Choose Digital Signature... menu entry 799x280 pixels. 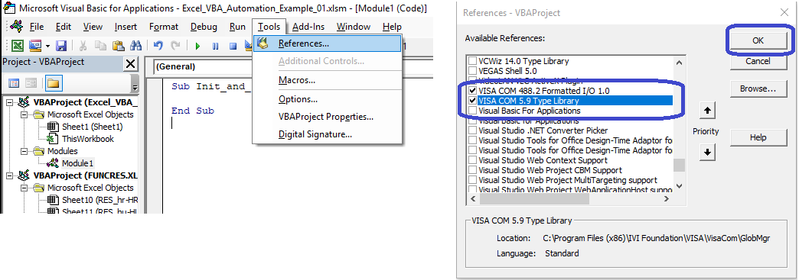point(328,135)
